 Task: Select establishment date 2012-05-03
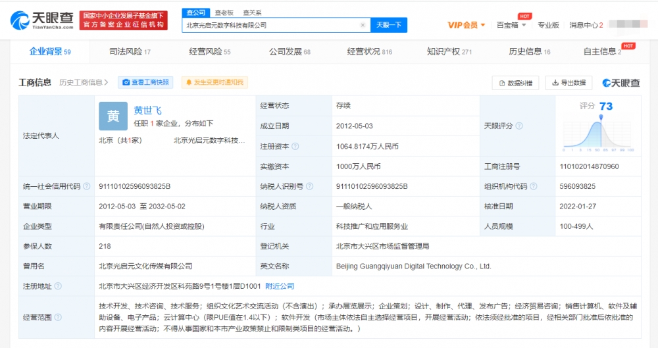pos(354,126)
